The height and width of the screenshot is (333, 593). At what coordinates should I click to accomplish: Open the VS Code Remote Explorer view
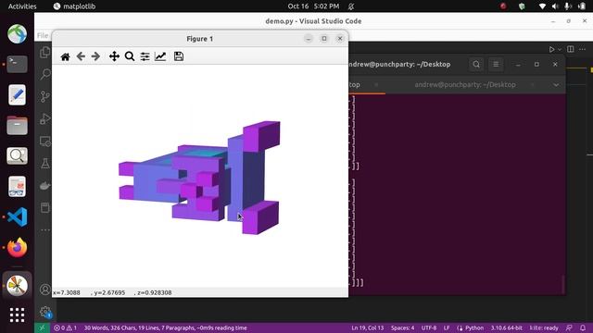point(45,142)
